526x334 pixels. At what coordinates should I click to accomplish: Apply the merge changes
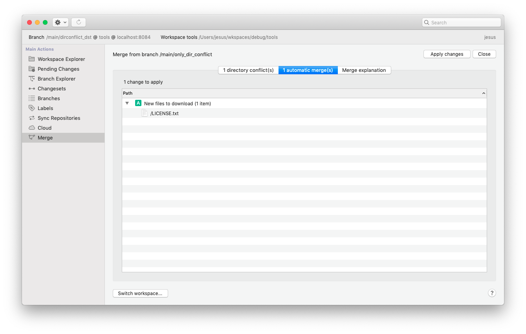pos(447,54)
